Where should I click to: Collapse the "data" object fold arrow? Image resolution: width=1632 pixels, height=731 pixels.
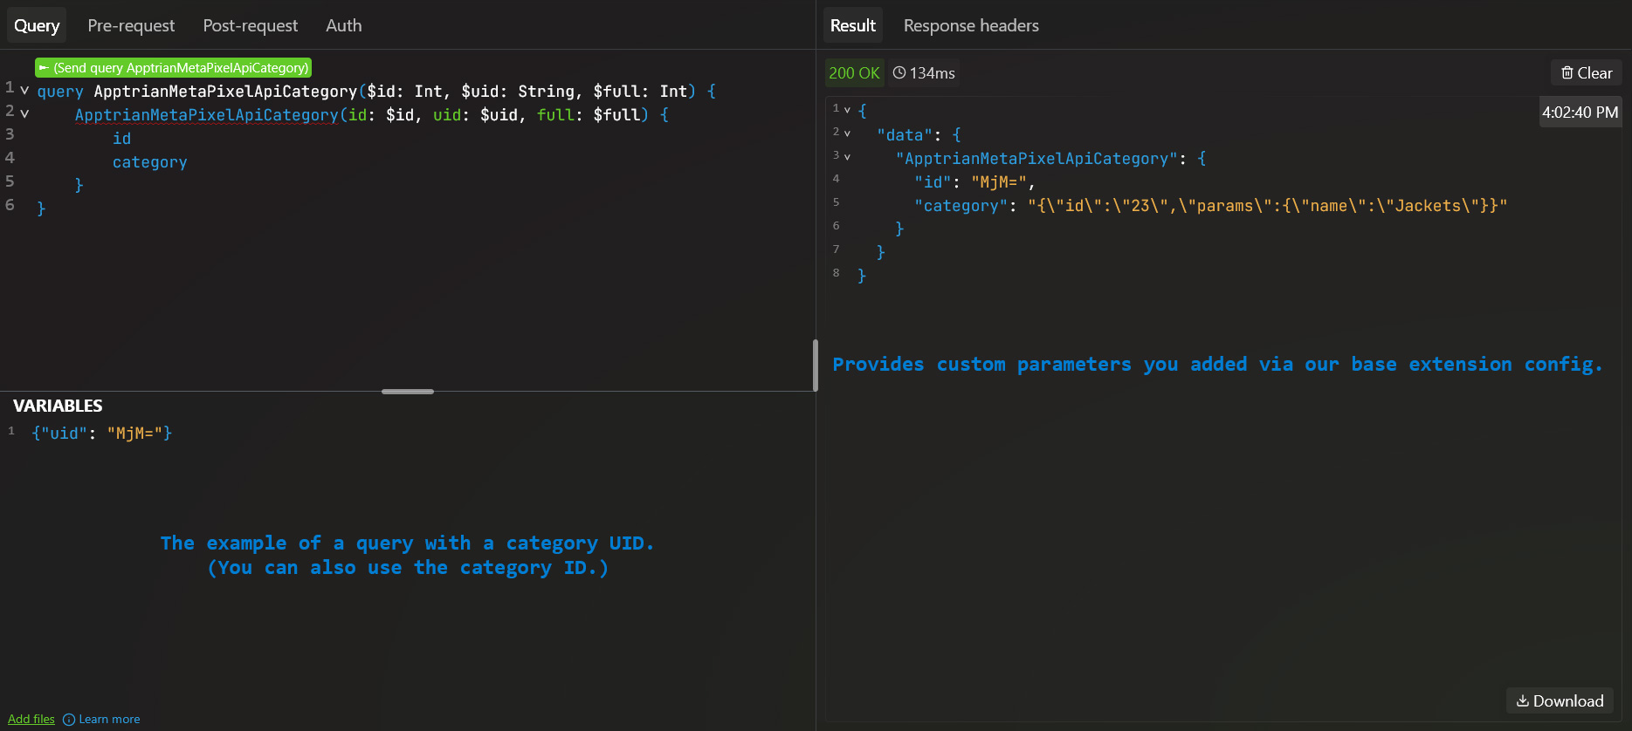(x=847, y=133)
